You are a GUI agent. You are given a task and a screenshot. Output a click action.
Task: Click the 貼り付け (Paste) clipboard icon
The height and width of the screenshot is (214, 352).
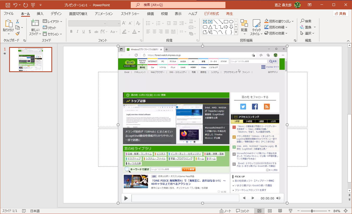pyautogui.click(x=8, y=24)
